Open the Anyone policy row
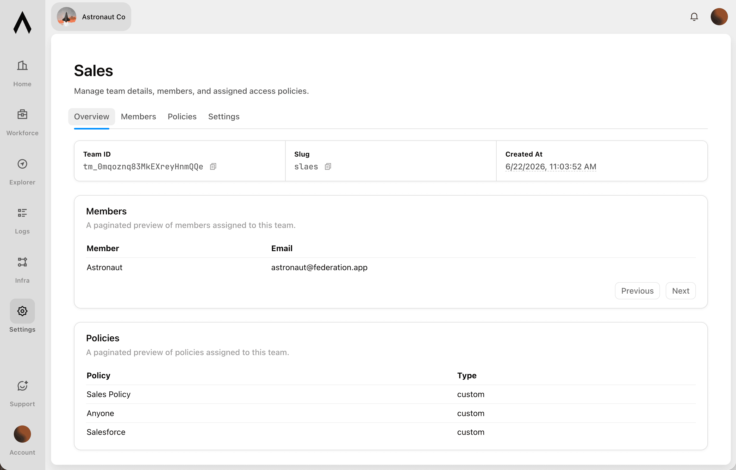 click(391, 413)
